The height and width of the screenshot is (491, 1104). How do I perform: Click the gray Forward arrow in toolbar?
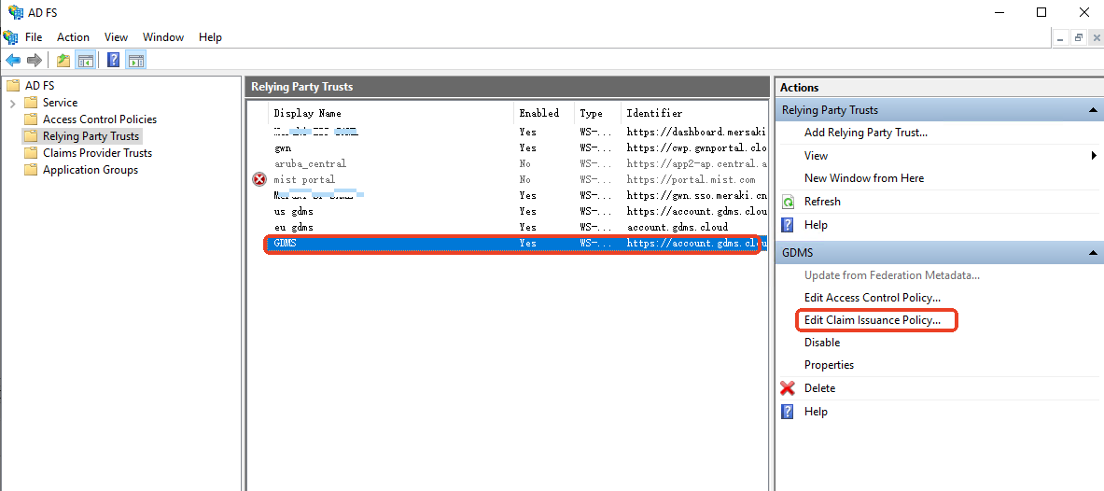[x=35, y=61]
